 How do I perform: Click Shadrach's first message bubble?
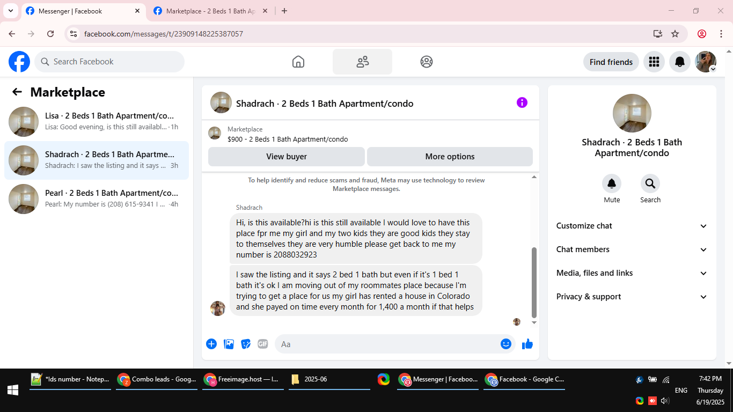[x=356, y=238]
